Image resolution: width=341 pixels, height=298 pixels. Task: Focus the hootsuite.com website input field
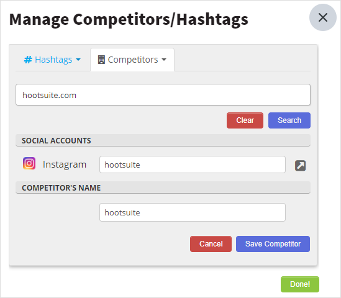point(163,95)
